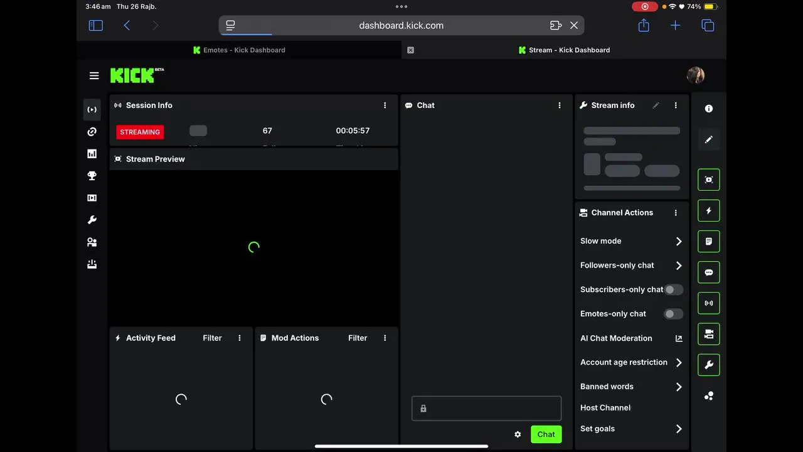
Task: Tap the screen recording indicator
Action: (x=644, y=6)
